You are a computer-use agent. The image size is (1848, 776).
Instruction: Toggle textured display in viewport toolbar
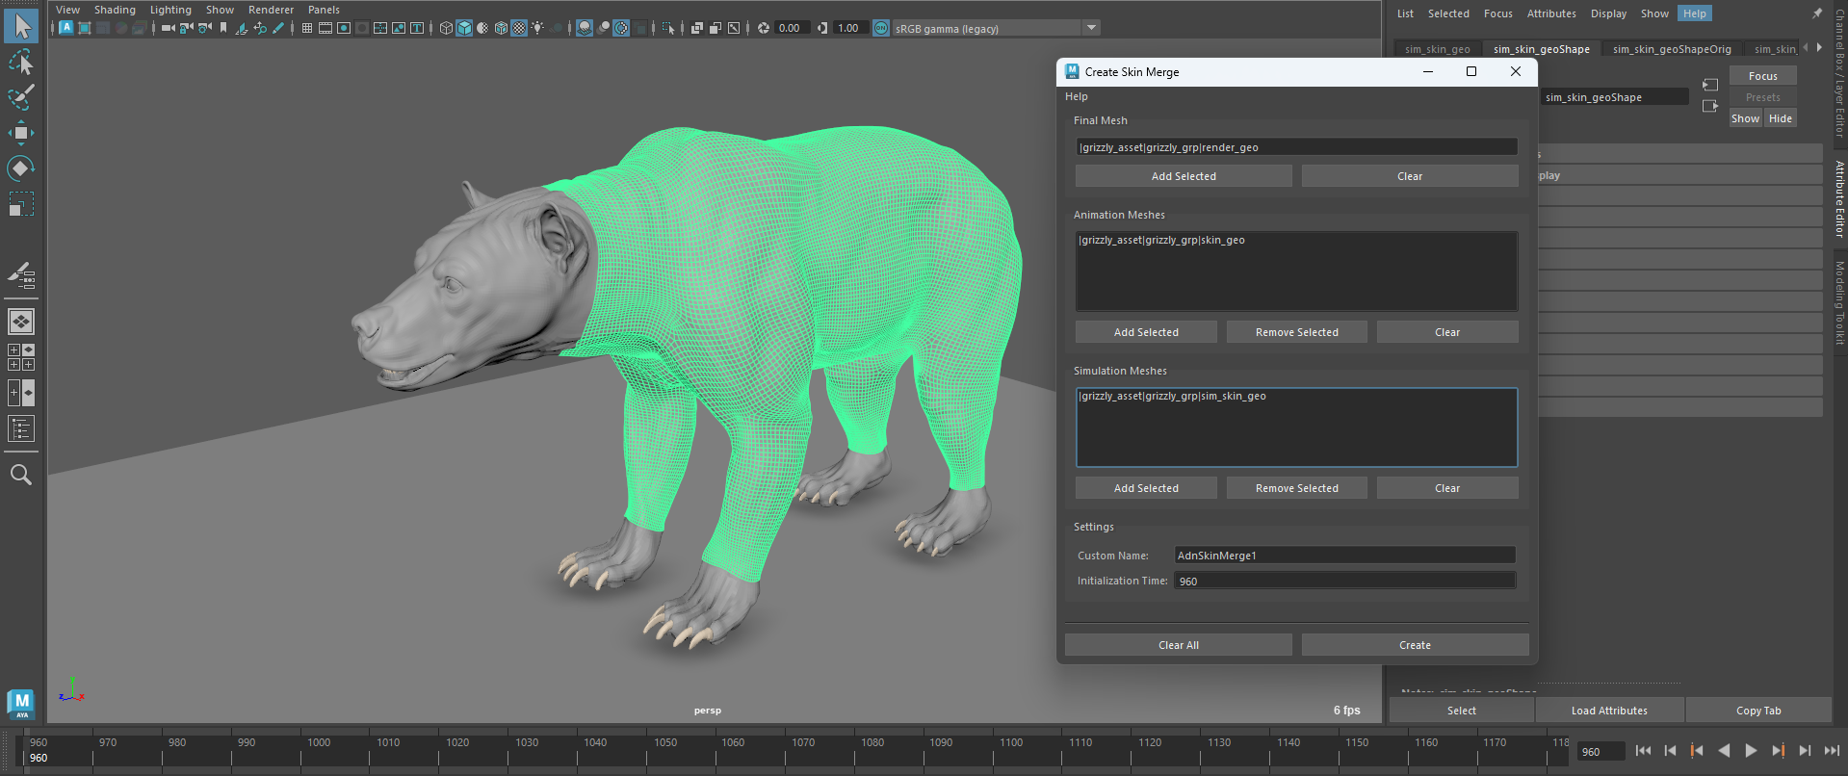[x=519, y=28]
